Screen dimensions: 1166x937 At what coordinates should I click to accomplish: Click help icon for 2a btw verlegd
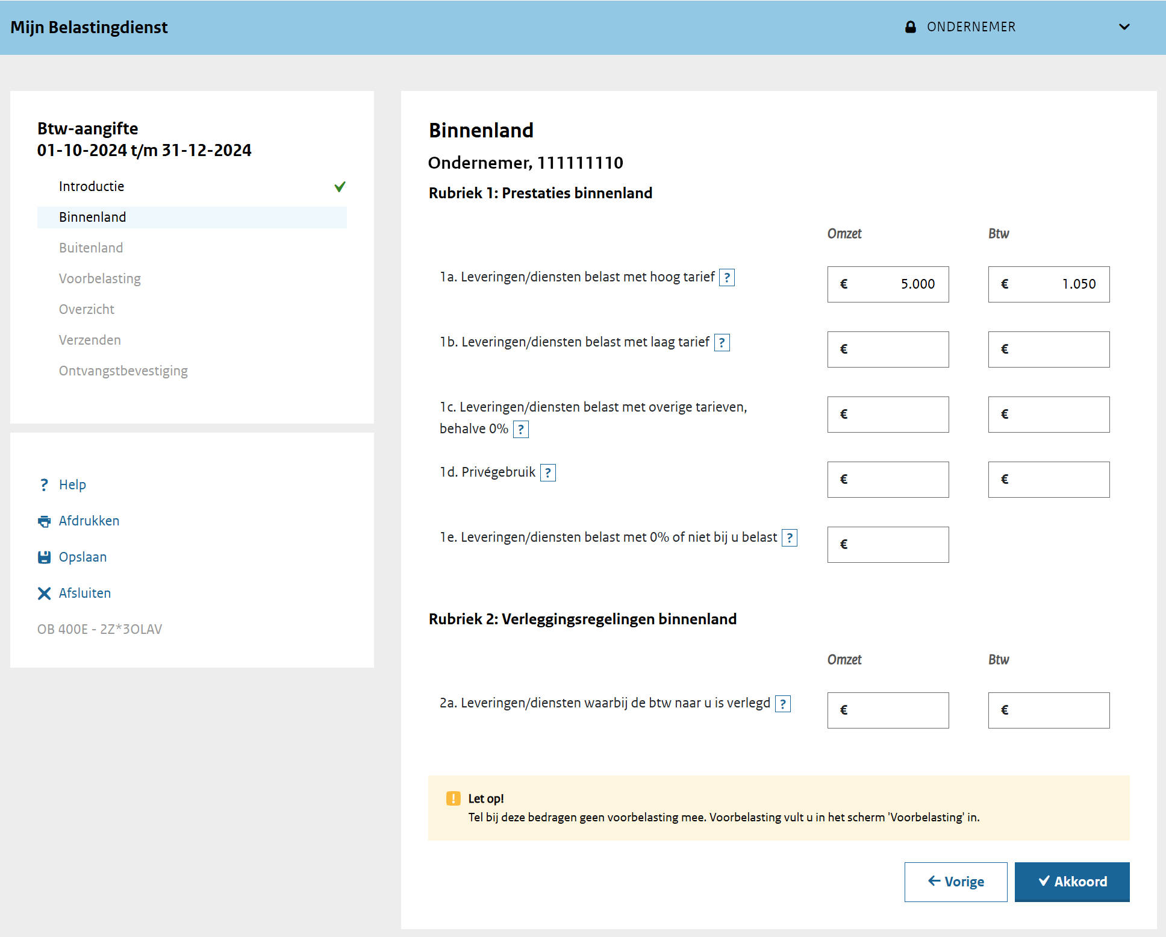(782, 704)
